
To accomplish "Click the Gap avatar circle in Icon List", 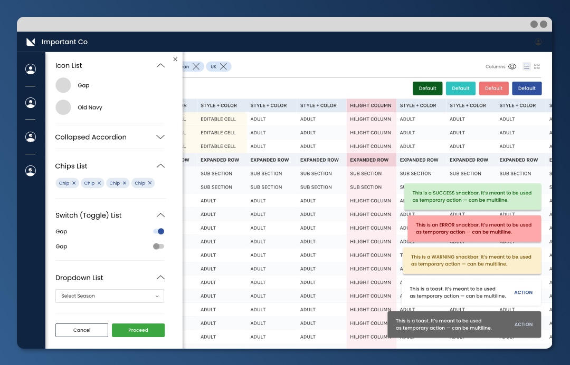I will (x=63, y=85).
